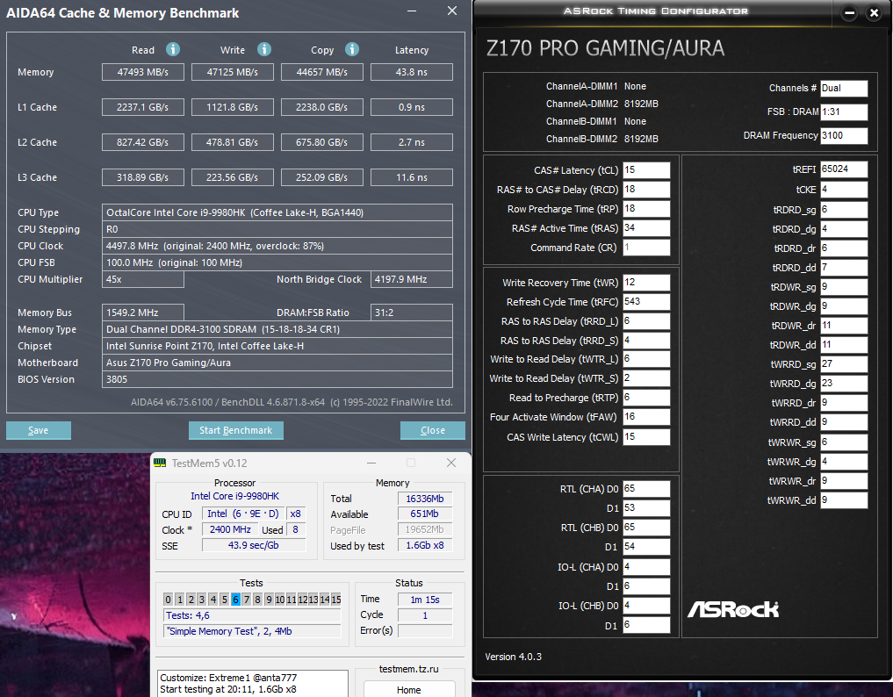Viewport: 893px width, 697px height.
Task: Click the Command Rate (CR) field
Action: (646, 248)
